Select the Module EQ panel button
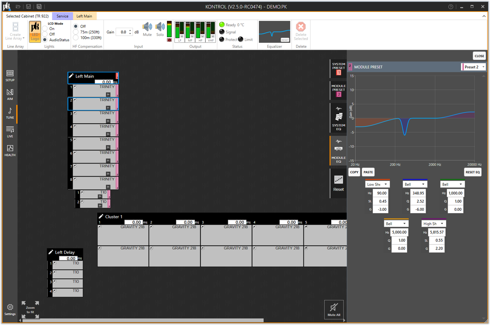The width and height of the screenshot is (490, 325). click(x=338, y=150)
